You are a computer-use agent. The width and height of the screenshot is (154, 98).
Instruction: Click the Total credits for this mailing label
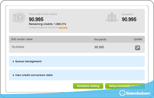click(43, 14)
